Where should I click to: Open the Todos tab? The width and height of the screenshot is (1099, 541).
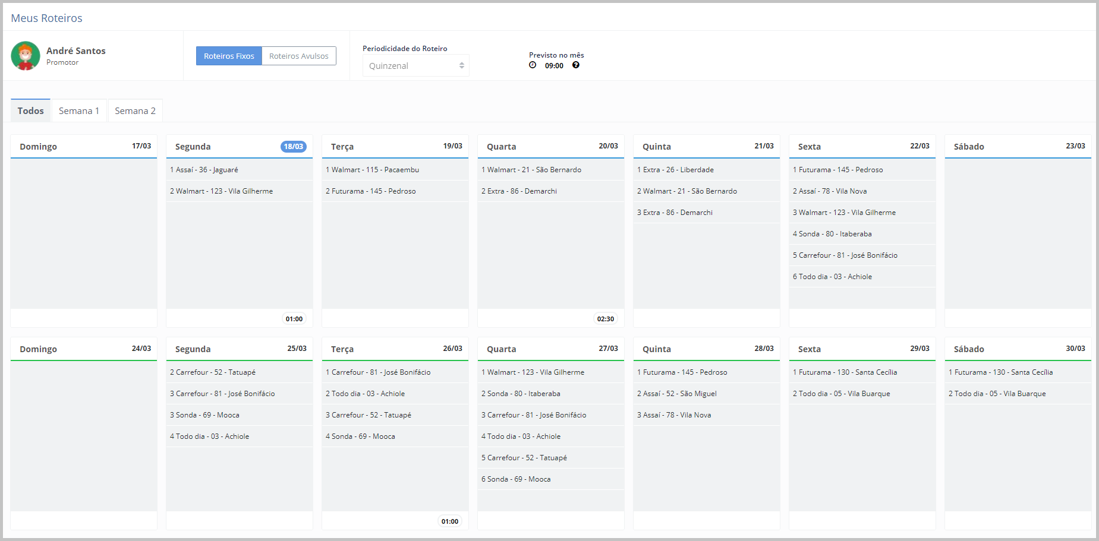click(30, 111)
